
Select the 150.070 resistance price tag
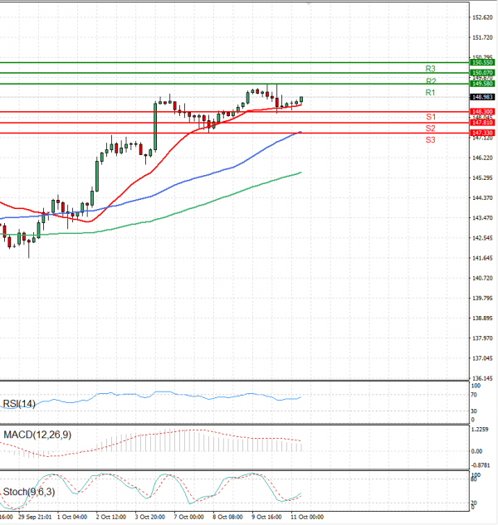[482, 73]
